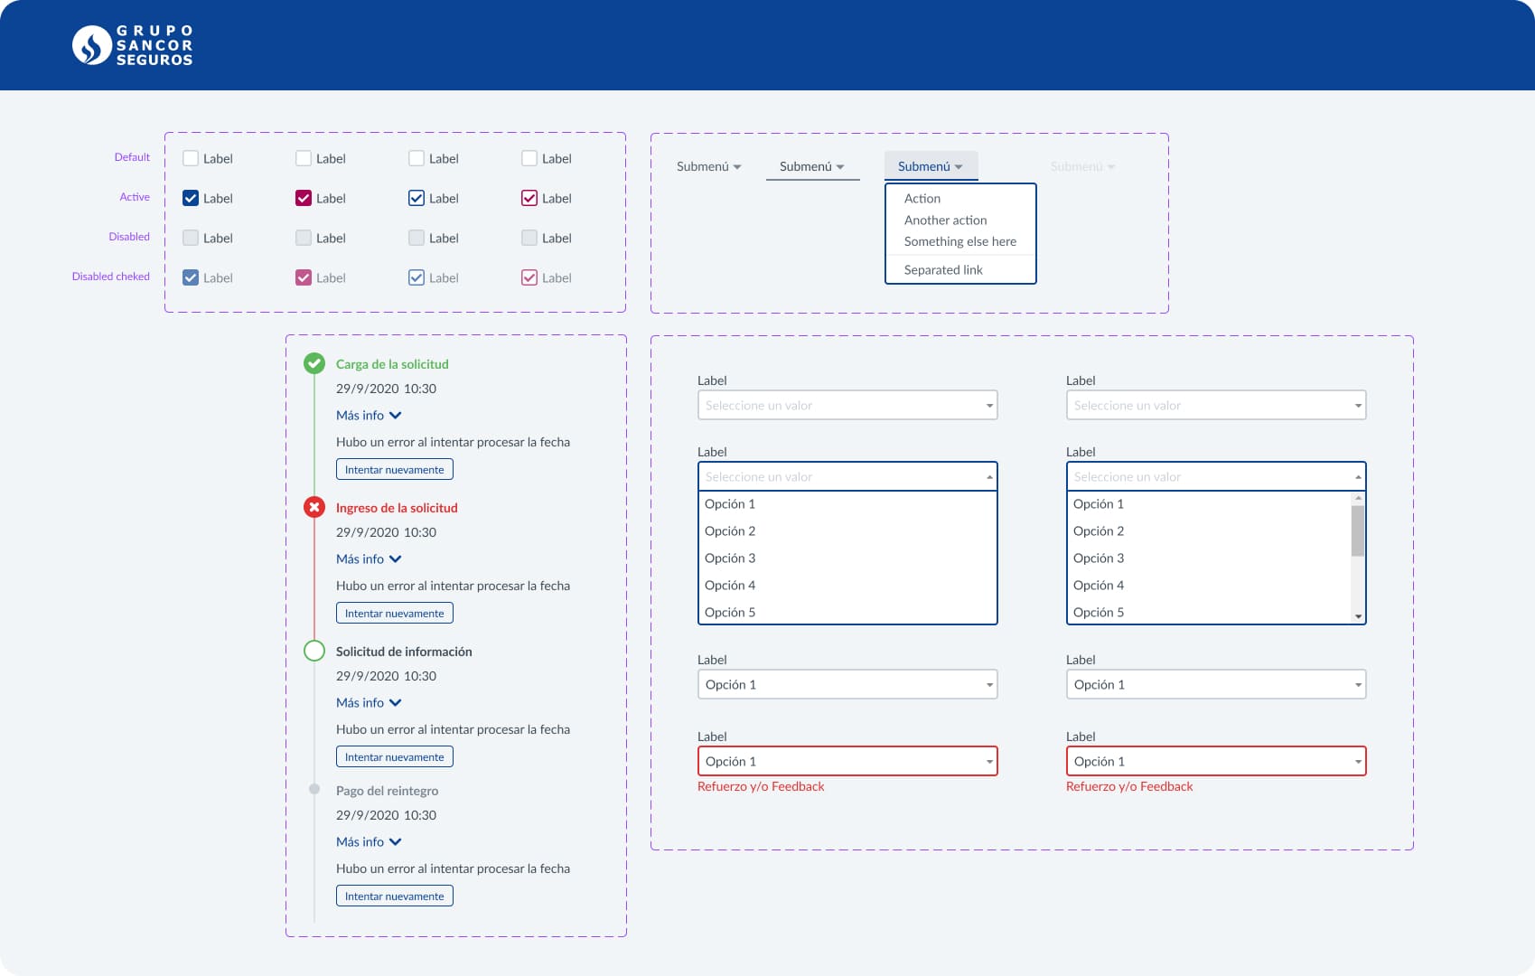Click the scrollbar thumb in right options list
1535x976 pixels.
[1358, 530]
